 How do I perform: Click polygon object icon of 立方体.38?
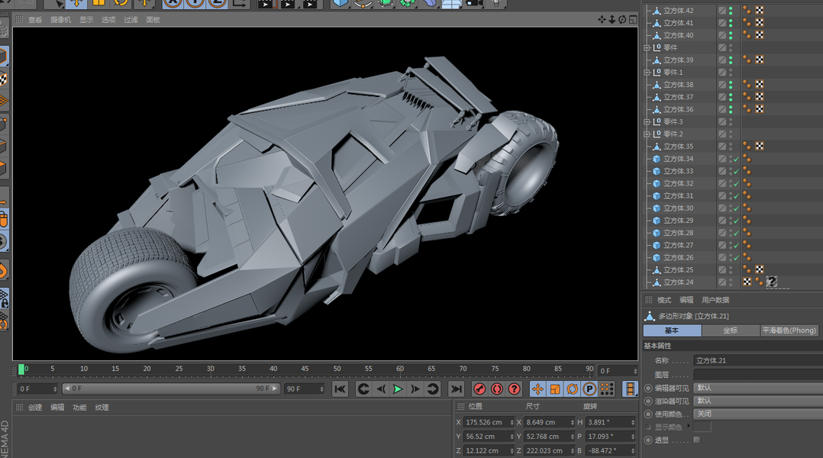click(657, 85)
